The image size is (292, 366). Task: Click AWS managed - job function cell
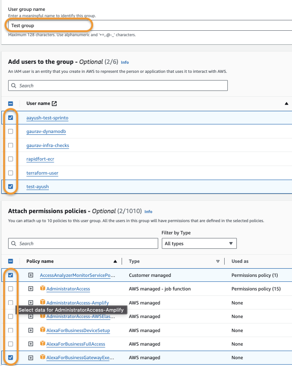click(x=160, y=289)
